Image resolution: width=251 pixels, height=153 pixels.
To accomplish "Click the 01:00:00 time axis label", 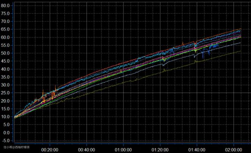I will 123,150.
